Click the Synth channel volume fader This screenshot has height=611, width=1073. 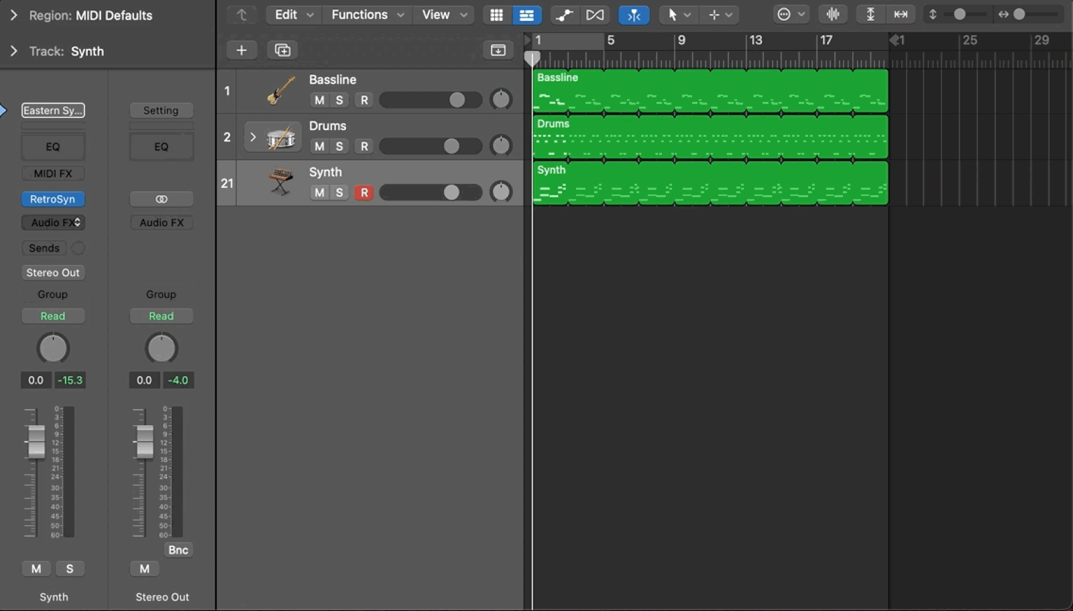coord(36,443)
